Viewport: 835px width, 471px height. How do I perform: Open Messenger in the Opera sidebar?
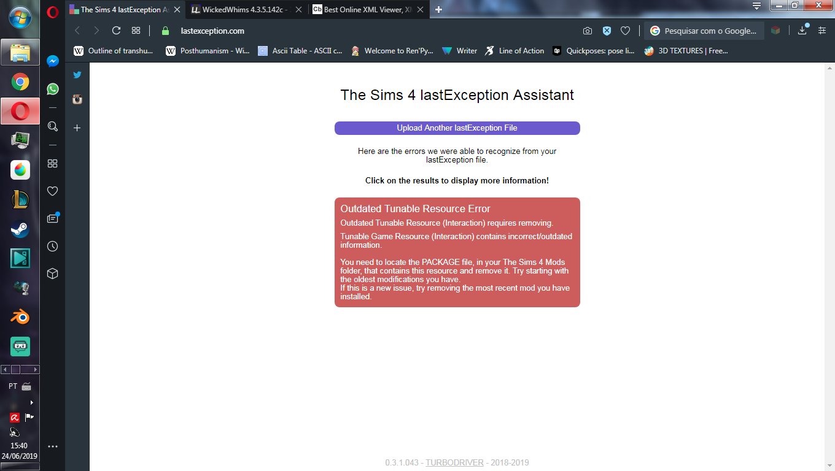[53, 61]
